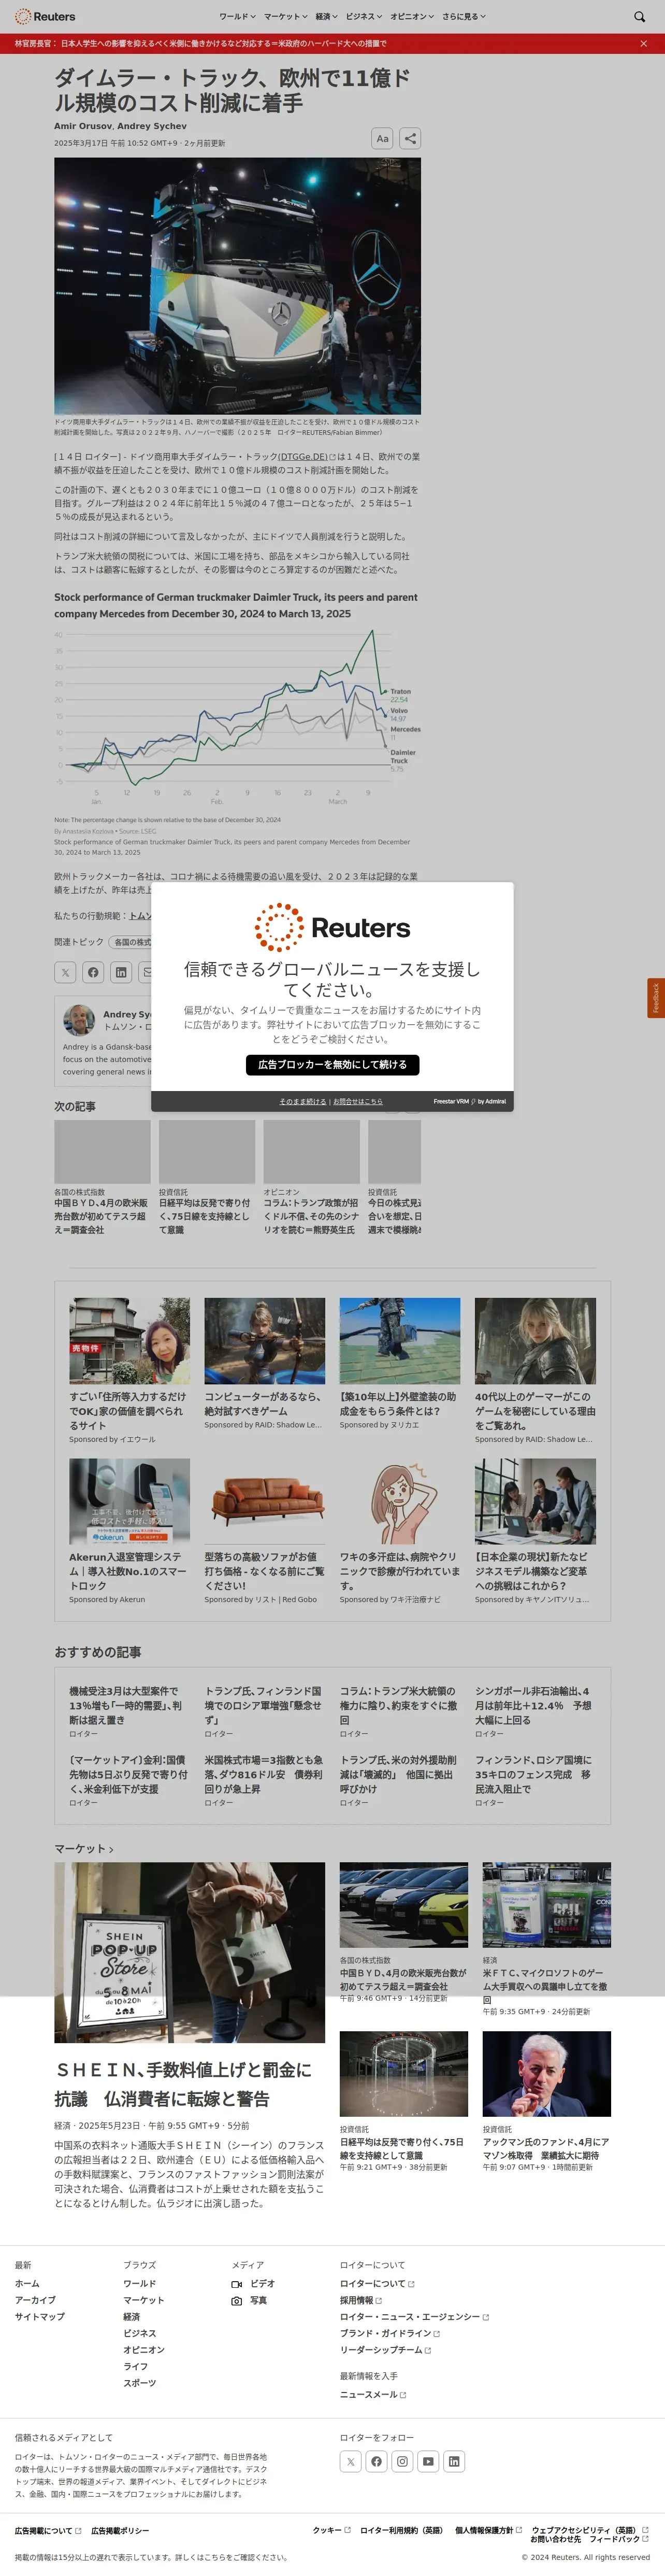This screenshot has height=2576, width=665.
Task: Open the Aa text size control
Action: (x=382, y=139)
